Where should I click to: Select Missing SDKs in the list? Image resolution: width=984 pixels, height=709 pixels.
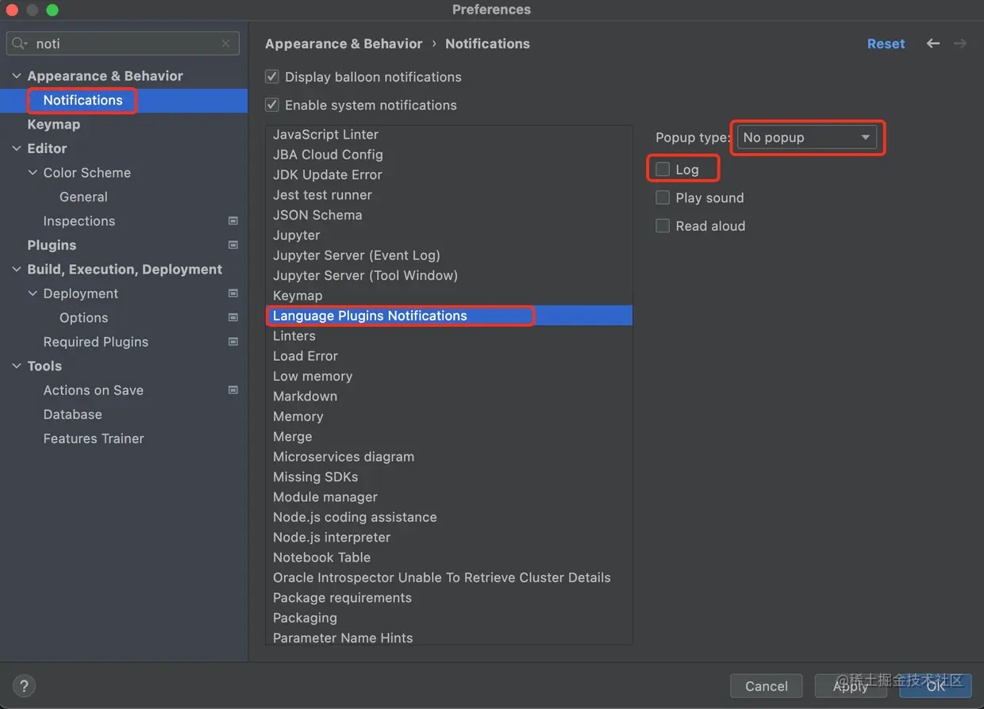pyautogui.click(x=449, y=477)
